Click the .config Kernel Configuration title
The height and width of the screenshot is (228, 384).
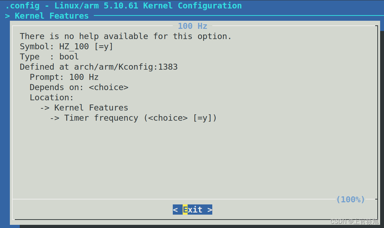point(123,6)
